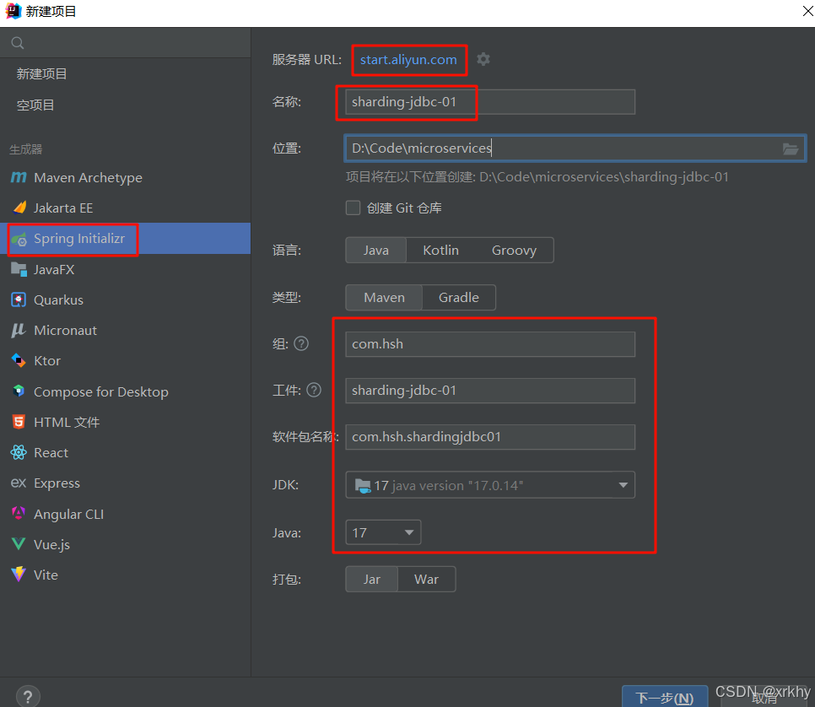Click the Ktor generator icon

pos(19,360)
